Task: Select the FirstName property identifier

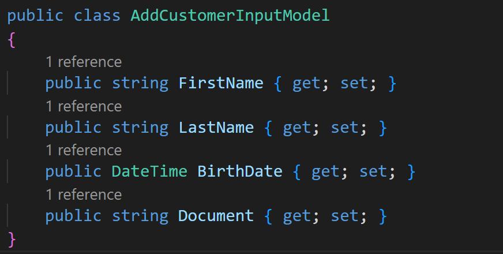Action: [x=221, y=83]
